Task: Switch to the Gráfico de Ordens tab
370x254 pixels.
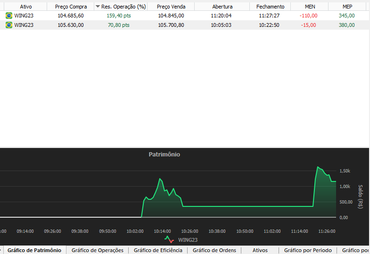Action: (214, 250)
